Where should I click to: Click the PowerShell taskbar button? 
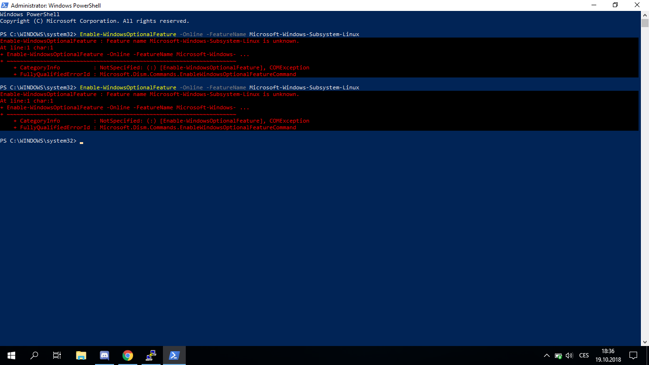[174, 355]
